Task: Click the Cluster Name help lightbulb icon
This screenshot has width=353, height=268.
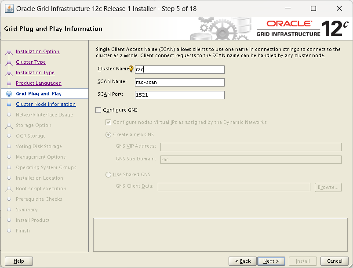Action: pyautogui.click(x=131, y=69)
